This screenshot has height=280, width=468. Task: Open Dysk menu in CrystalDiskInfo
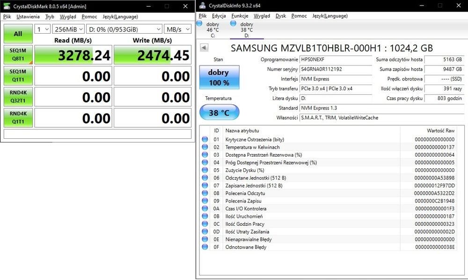tap(280, 16)
